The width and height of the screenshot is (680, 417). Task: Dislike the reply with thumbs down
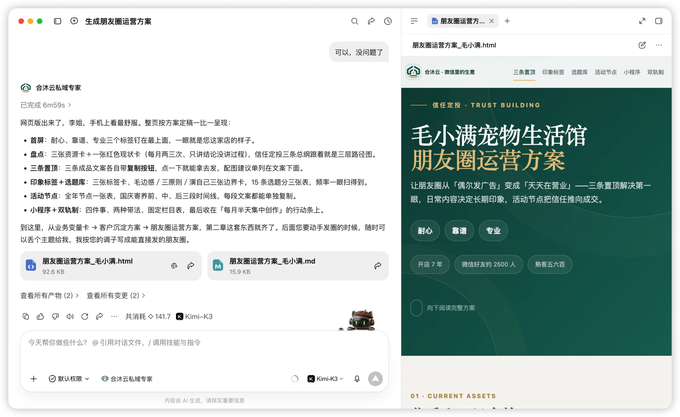pos(55,316)
